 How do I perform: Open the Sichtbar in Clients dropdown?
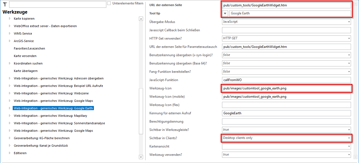tap(349, 138)
